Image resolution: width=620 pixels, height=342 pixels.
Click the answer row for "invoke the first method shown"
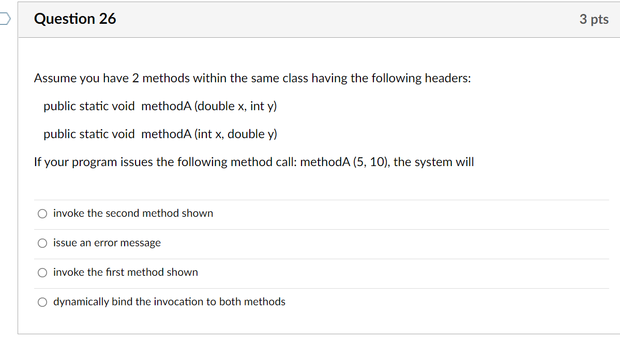(126, 272)
